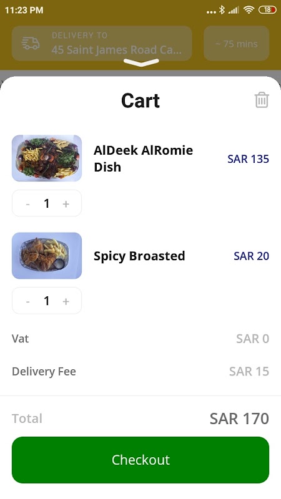This screenshot has width=281, height=499.
Task: Tap the battery indicator in status bar
Action: (267, 10)
